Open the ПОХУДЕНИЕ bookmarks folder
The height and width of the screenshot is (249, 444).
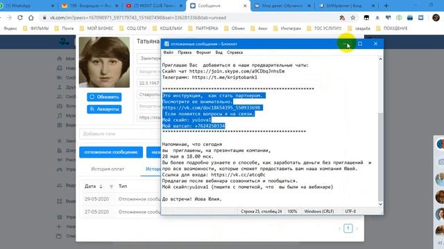coord(392,28)
